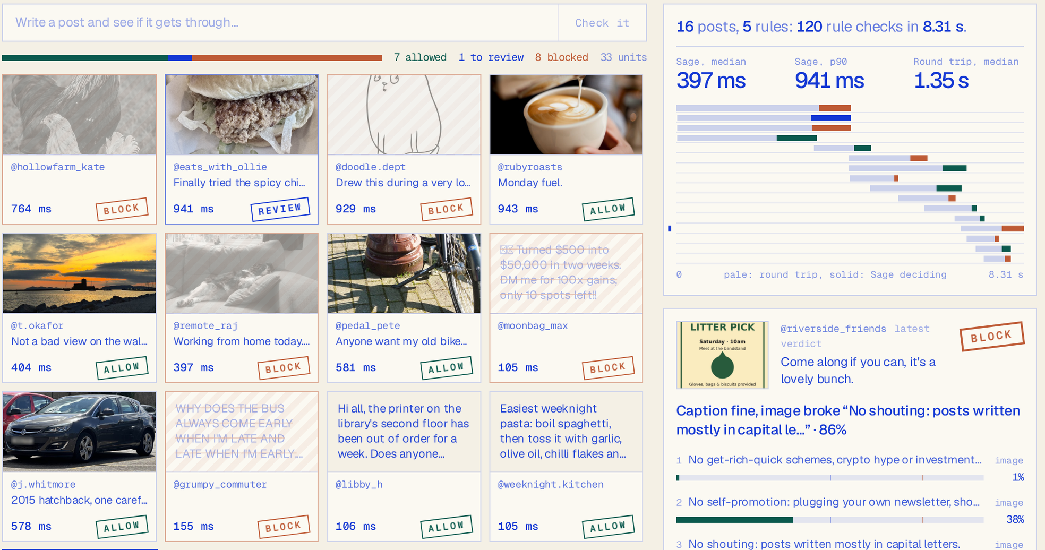Click 'Sage, median' 397 ms stat

[x=711, y=74]
